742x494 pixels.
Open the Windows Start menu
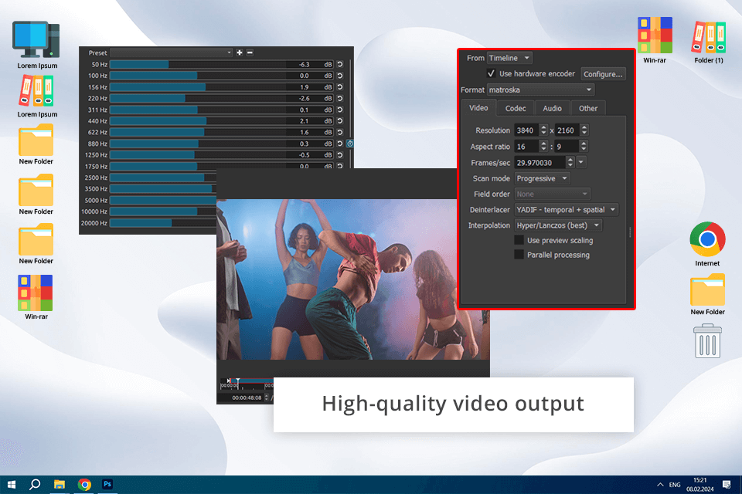click(12, 485)
